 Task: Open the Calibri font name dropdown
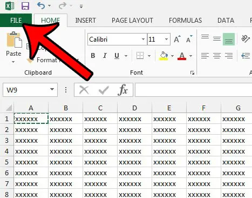[143, 39]
